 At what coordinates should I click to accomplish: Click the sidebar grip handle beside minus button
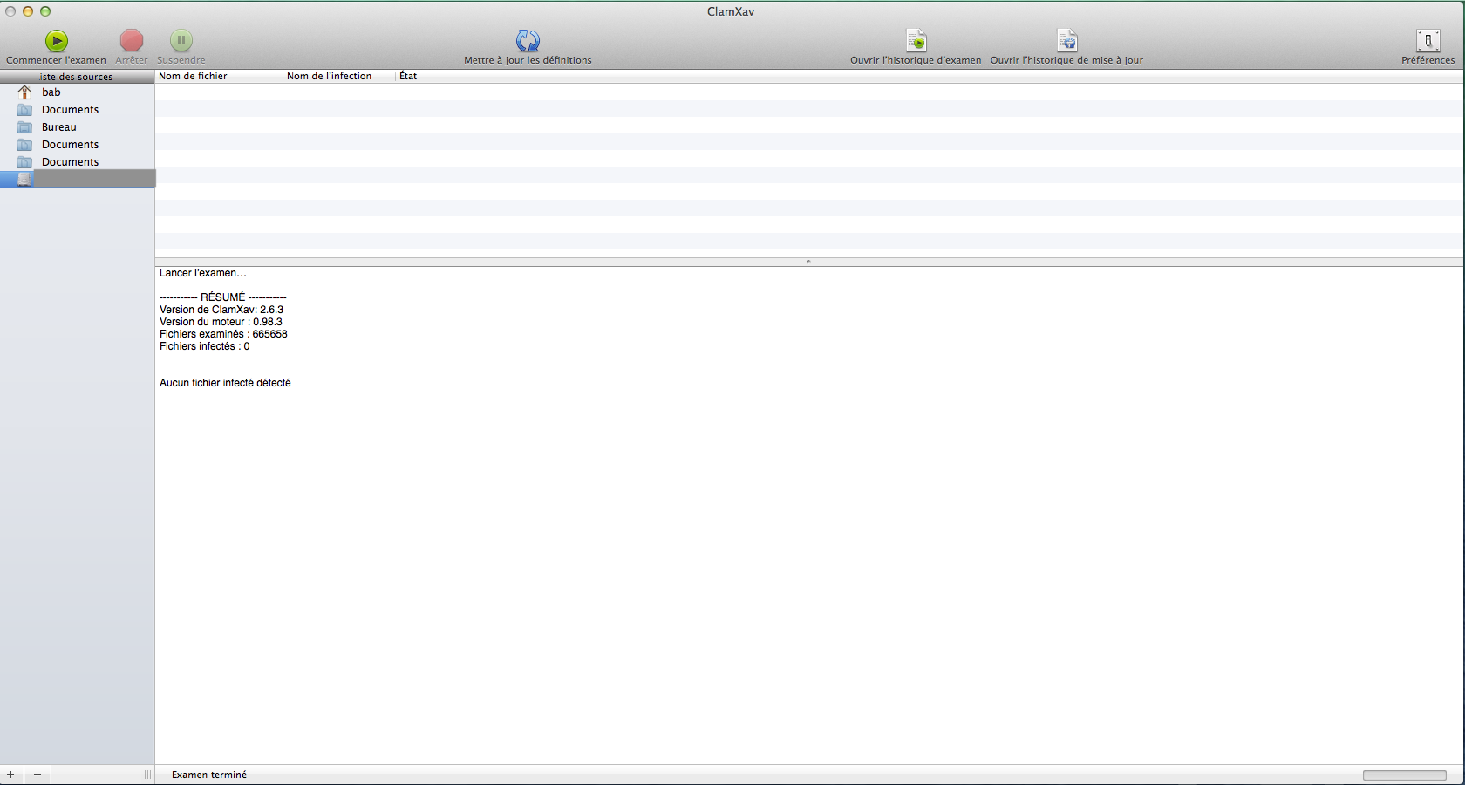pyautogui.click(x=147, y=775)
